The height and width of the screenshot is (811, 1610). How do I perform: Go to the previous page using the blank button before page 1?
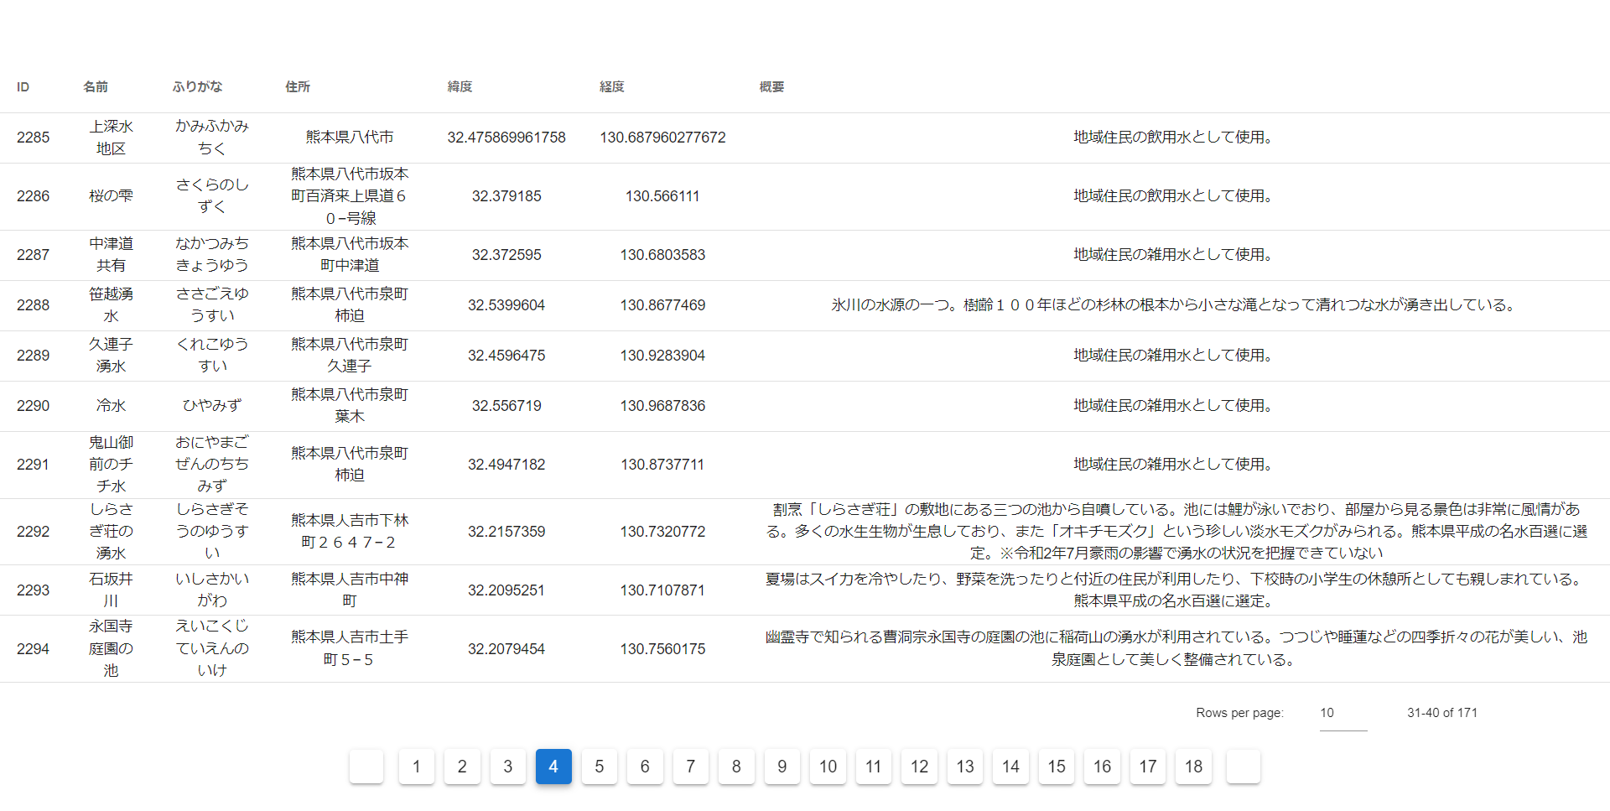pyautogui.click(x=366, y=767)
